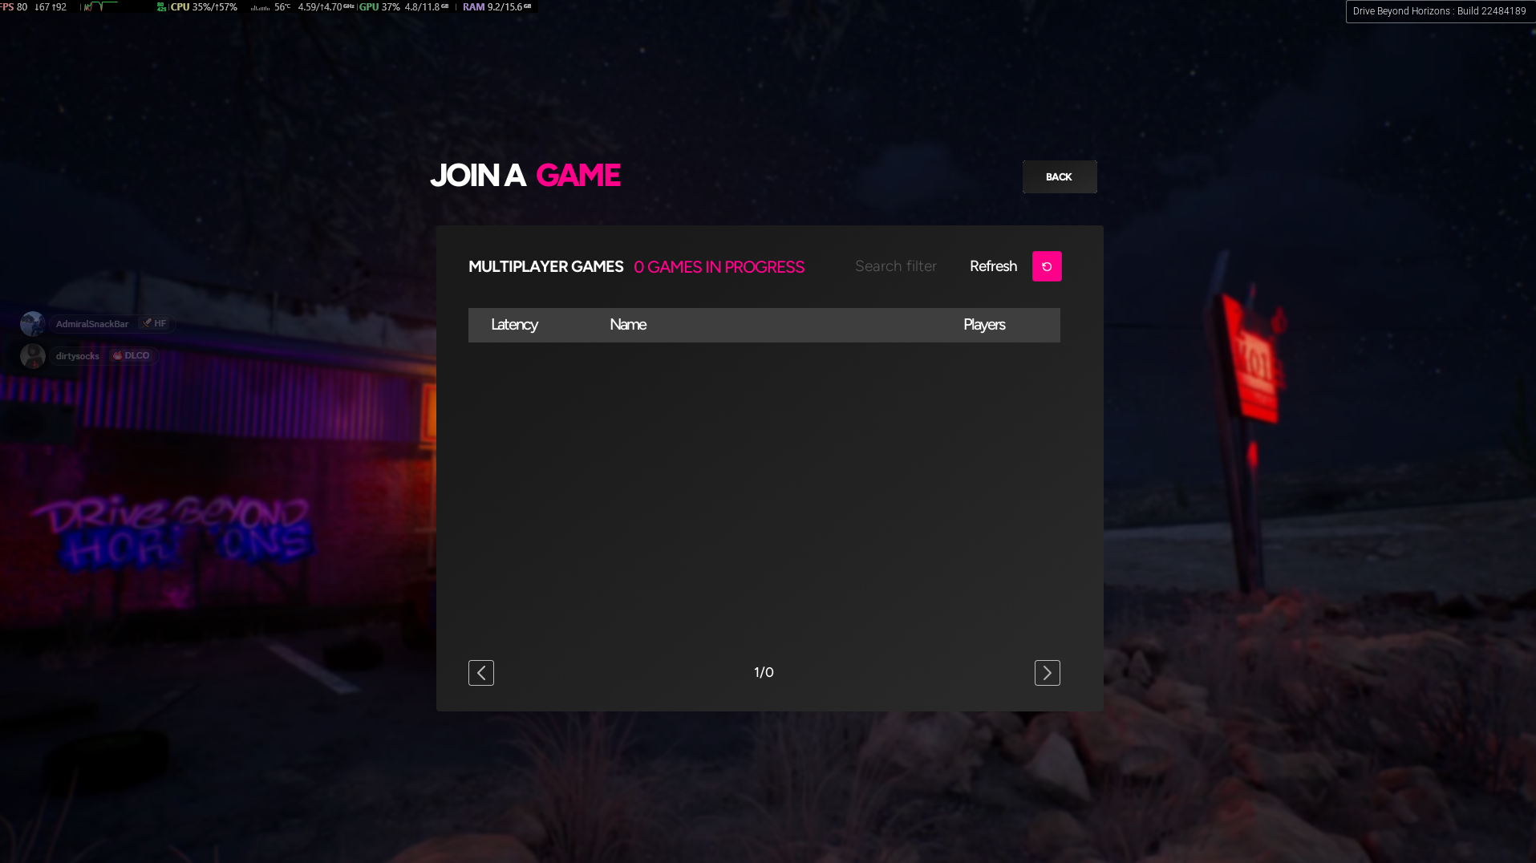This screenshot has height=863, width=1536.
Task: Sort games by the Name column
Action: (x=628, y=325)
